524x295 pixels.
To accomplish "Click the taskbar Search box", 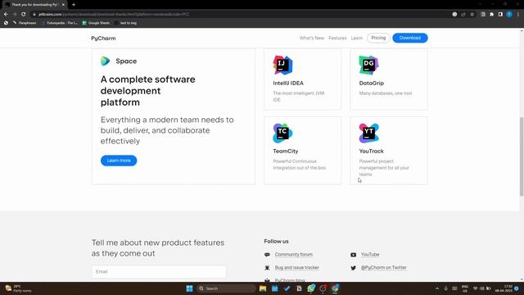I will (226, 288).
